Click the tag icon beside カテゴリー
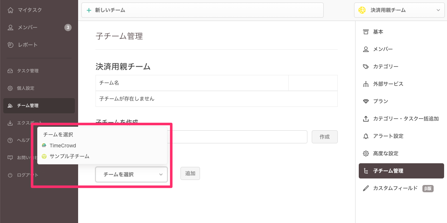Image resolution: width=447 pixels, height=223 pixels. click(366, 67)
